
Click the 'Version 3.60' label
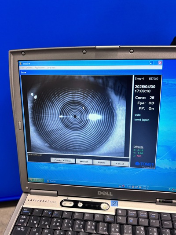click(148, 167)
